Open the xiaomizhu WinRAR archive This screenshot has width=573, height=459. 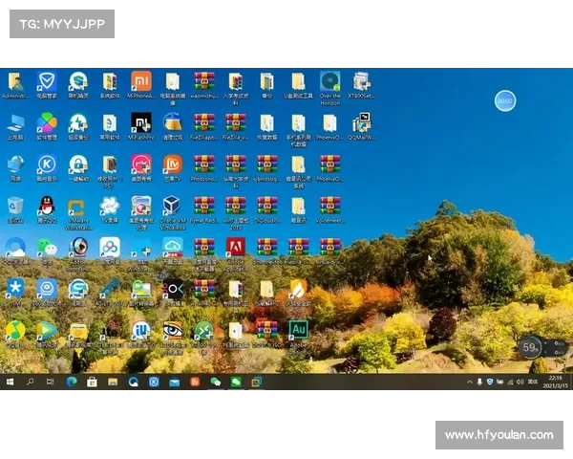[204, 81]
